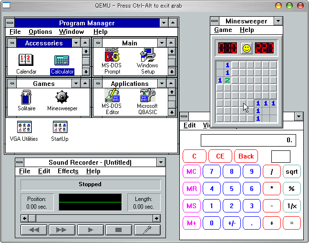Click the Calculator 7 key
309x243 pixels.
212,171
